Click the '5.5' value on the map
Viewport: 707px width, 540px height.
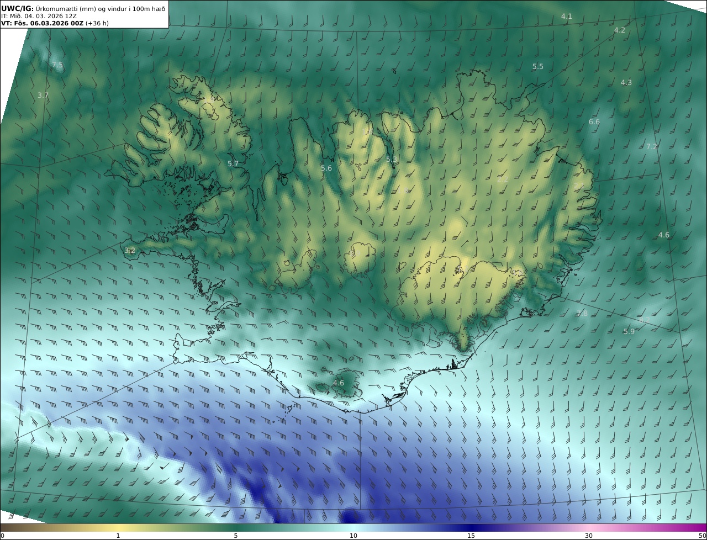[x=538, y=66]
